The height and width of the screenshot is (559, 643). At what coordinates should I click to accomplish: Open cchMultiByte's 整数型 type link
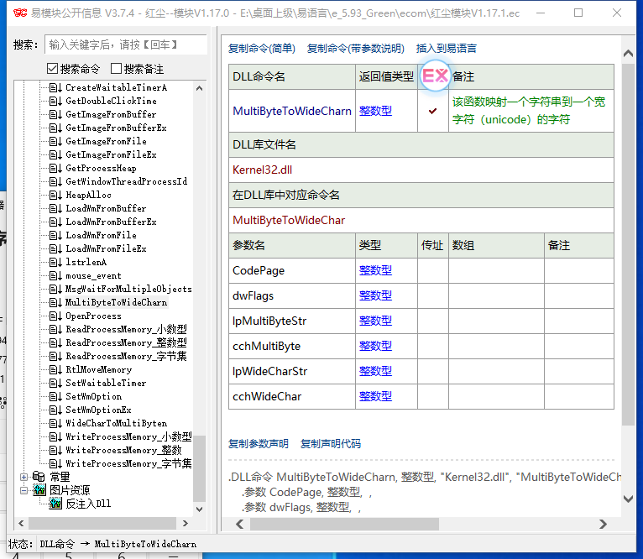pos(375,346)
